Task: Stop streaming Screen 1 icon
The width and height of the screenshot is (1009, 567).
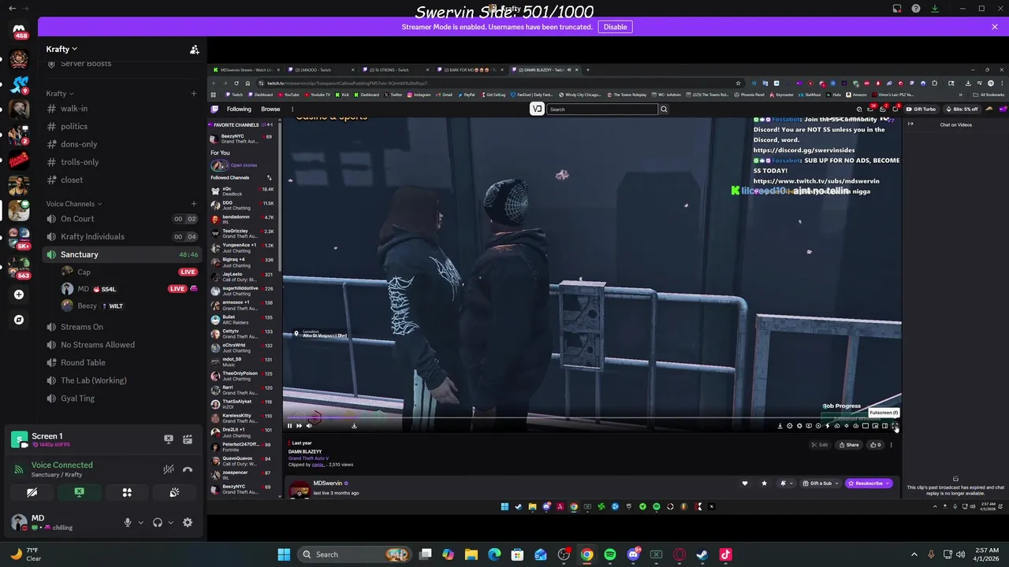Action: [x=168, y=439]
